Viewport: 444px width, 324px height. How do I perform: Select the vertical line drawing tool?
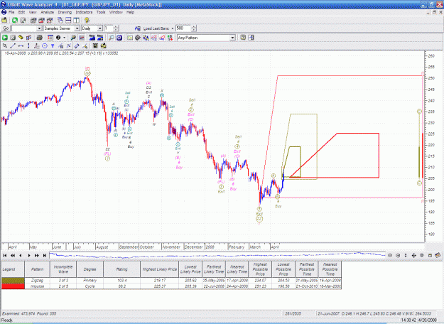28,45
